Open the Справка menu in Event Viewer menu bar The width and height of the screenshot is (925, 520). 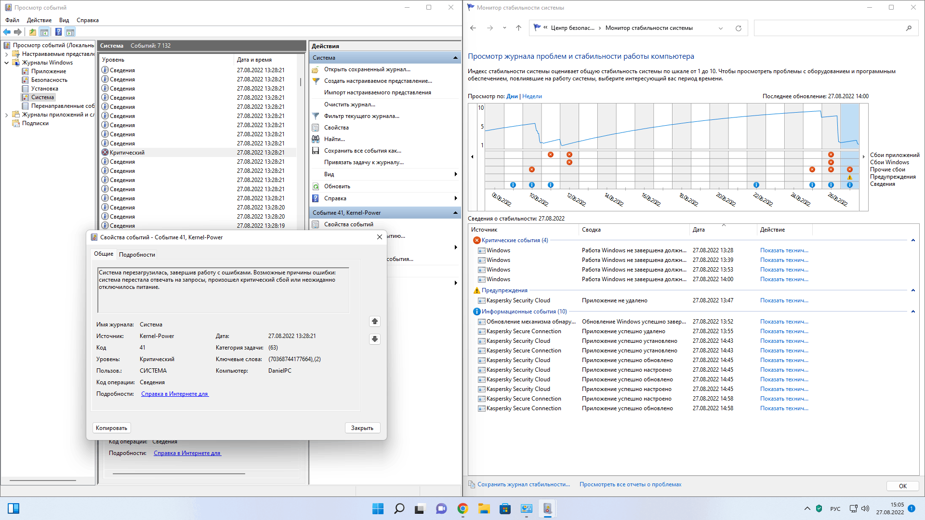tap(88, 20)
